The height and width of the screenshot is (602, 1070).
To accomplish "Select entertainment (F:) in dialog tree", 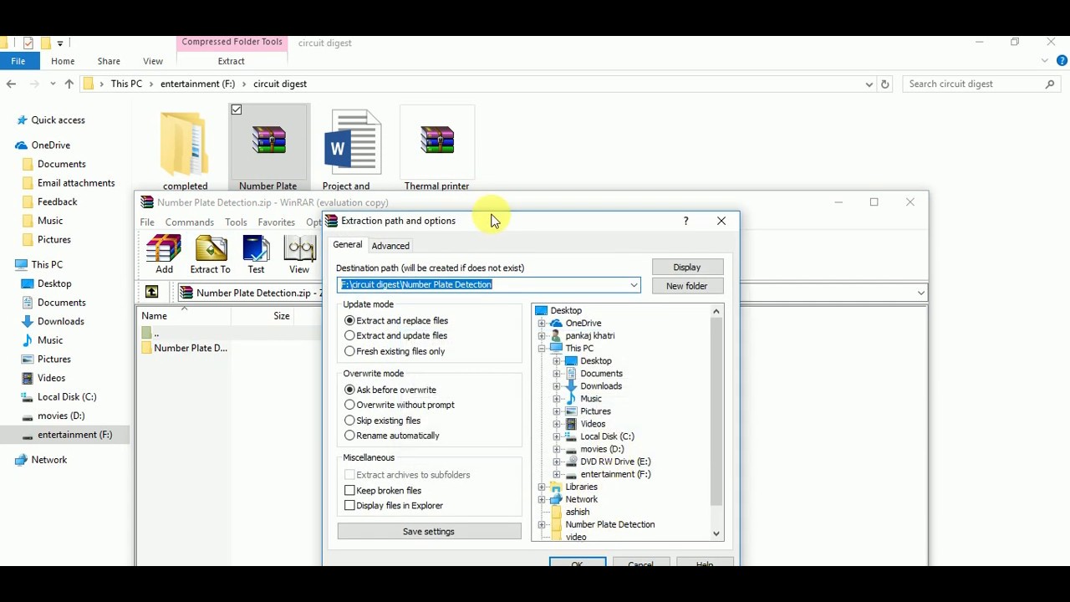I will (615, 474).
